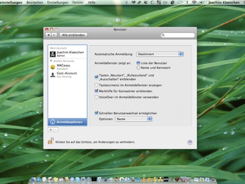The width and height of the screenshot is (245, 184).
Task: Open Joachim Klaeschen user menu in menu bar
Action: [x=224, y=3]
